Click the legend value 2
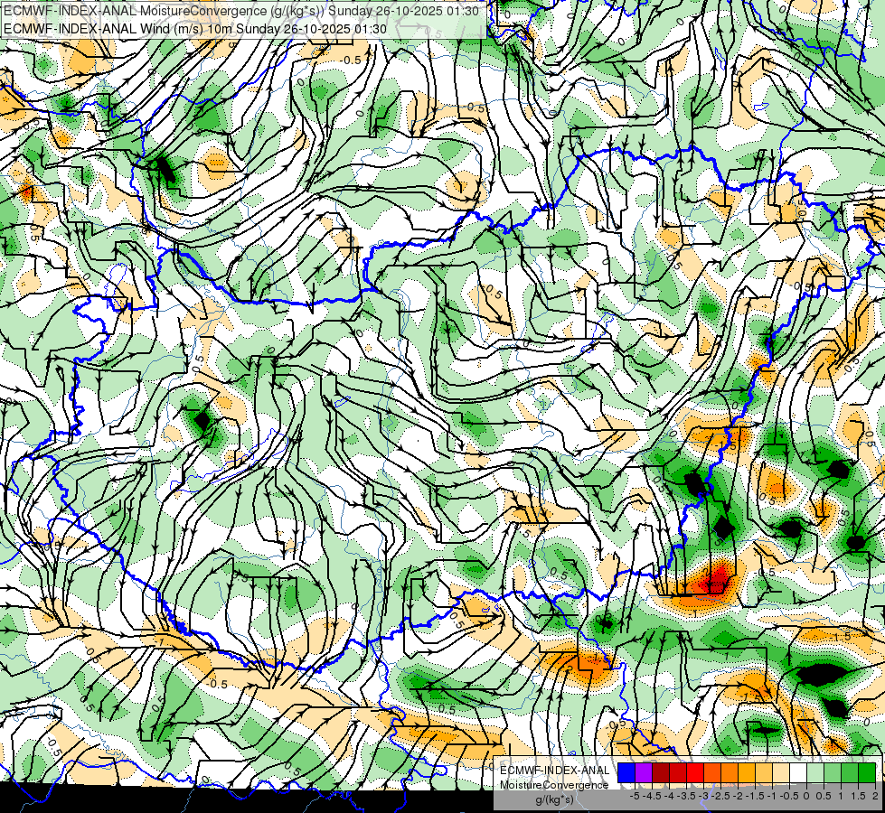885x813 pixels. (x=875, y=796)
